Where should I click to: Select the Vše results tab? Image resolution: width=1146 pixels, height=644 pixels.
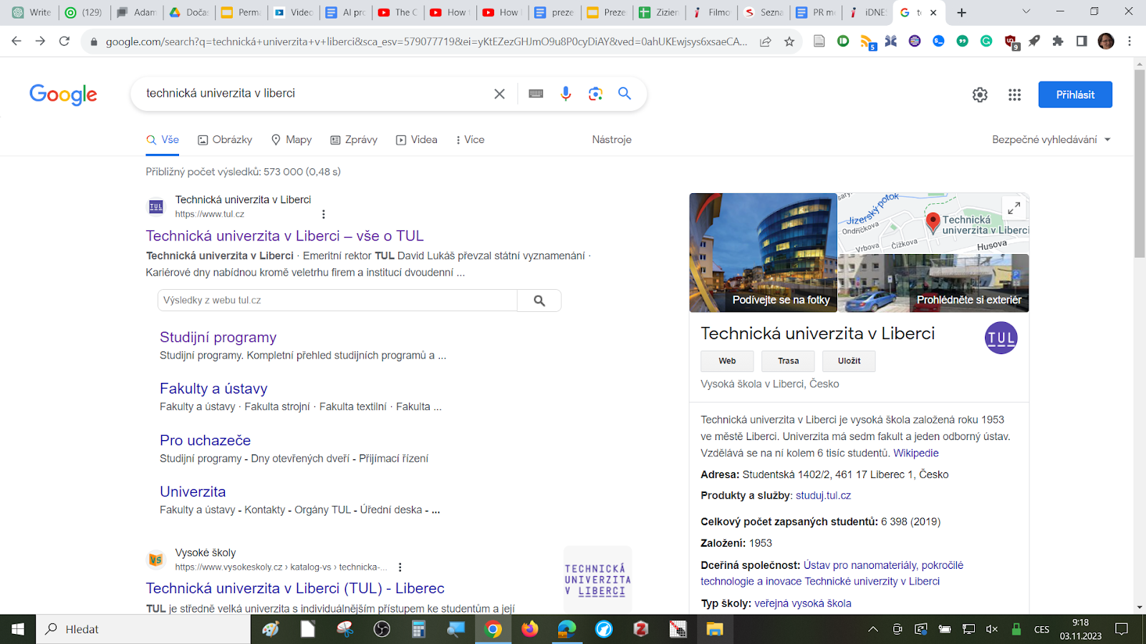163,140
